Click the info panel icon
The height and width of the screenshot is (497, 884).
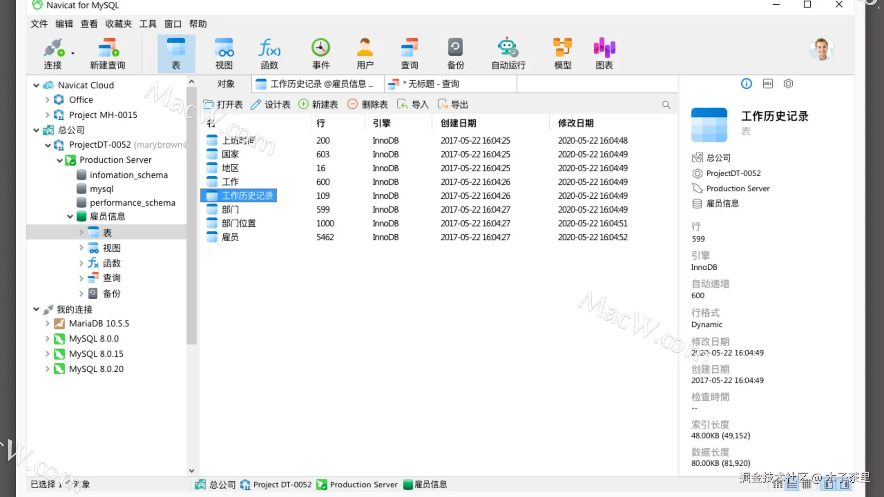coord(746,84)
